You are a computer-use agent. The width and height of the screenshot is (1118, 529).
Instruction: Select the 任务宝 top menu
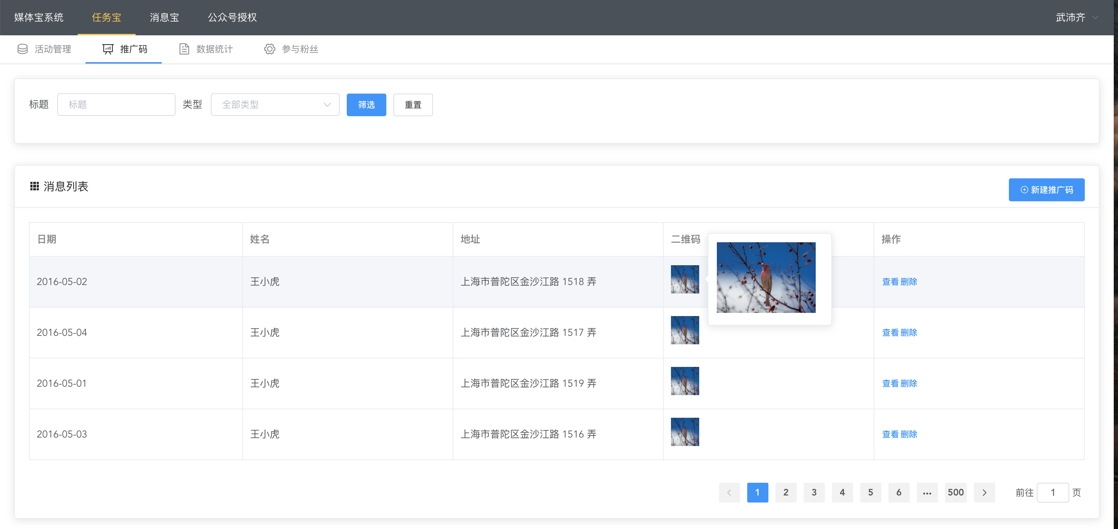coord(106,17)
